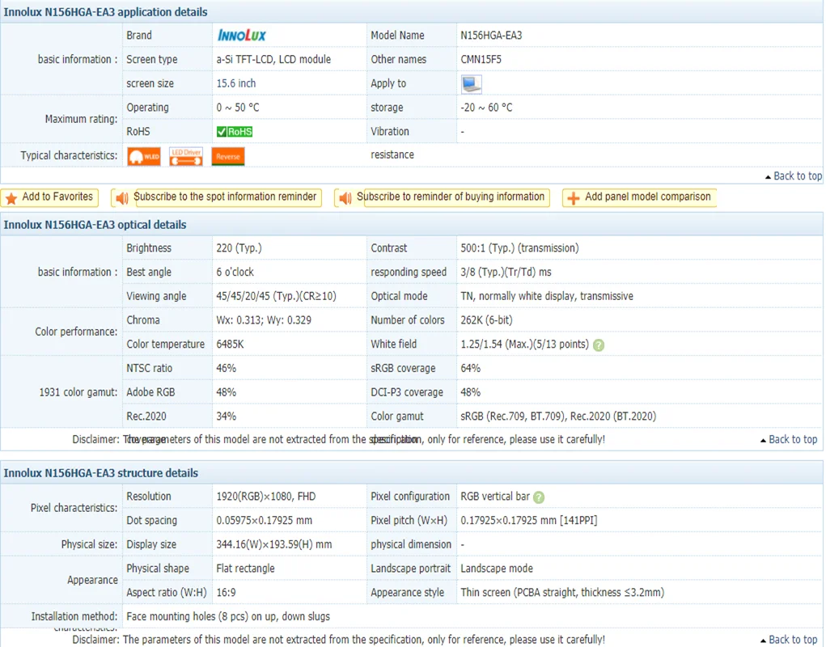Subscribe to the spot information reminder
The height and width of the screenshot is (647, 826).
217,197
